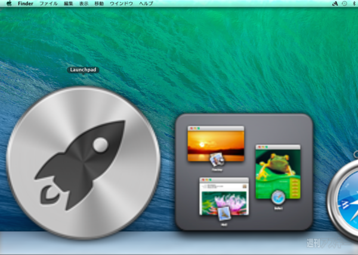Click the striped A status icon in menu bar

[335, 4]
